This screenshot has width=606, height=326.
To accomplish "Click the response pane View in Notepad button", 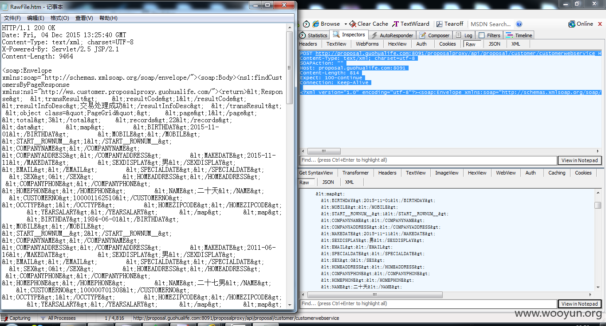I will pos(579,304).
